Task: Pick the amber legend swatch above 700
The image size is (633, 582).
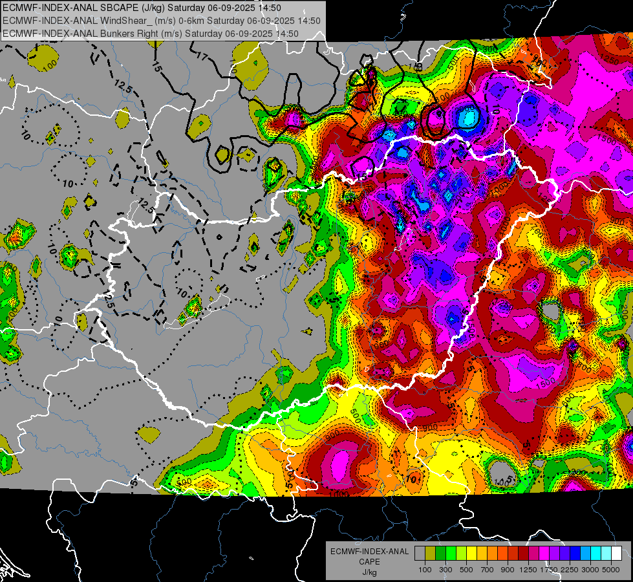Action: pyautogui.click(x=482, y=553)
